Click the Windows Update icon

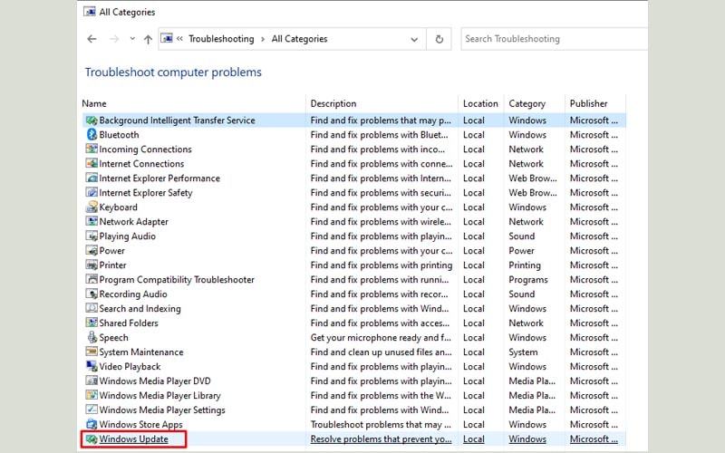point(92,439)
